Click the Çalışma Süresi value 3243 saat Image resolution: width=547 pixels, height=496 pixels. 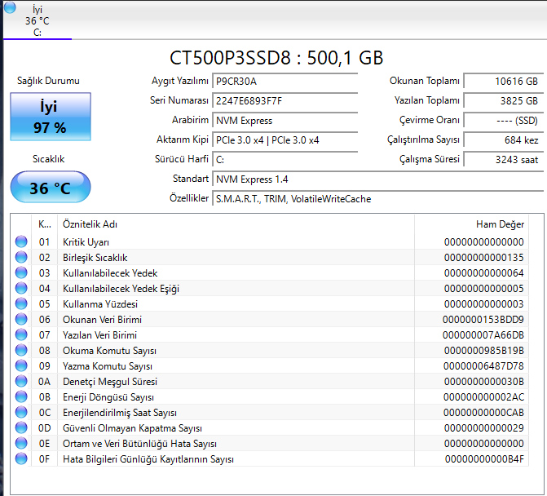[x=504, y=160]
